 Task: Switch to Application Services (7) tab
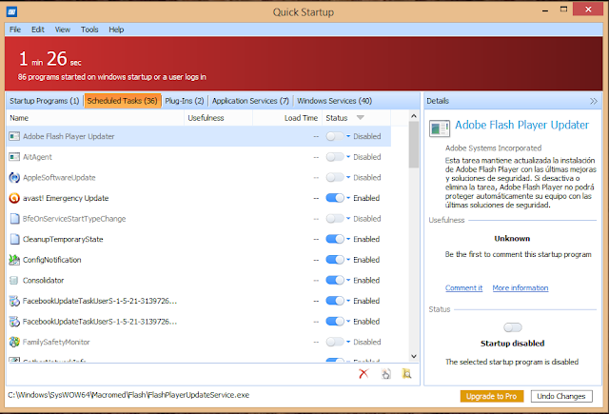(250, 101)
